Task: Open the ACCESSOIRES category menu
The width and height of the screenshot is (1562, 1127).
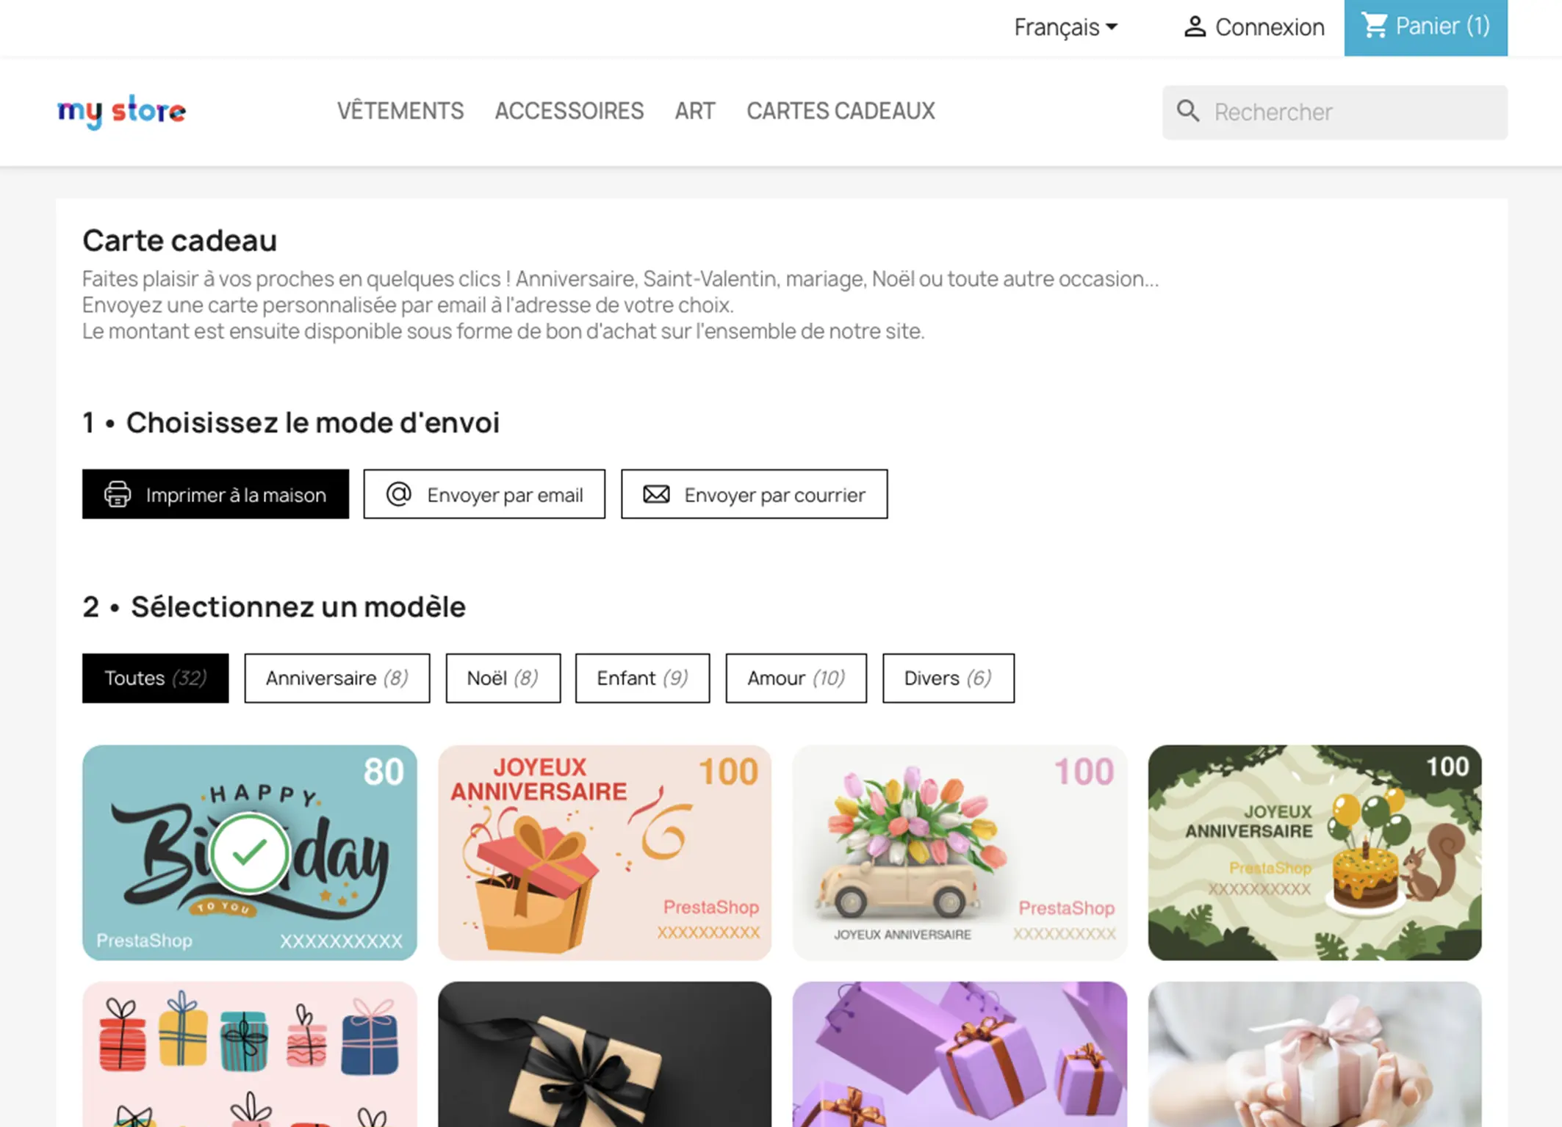Action: [569, 111]
